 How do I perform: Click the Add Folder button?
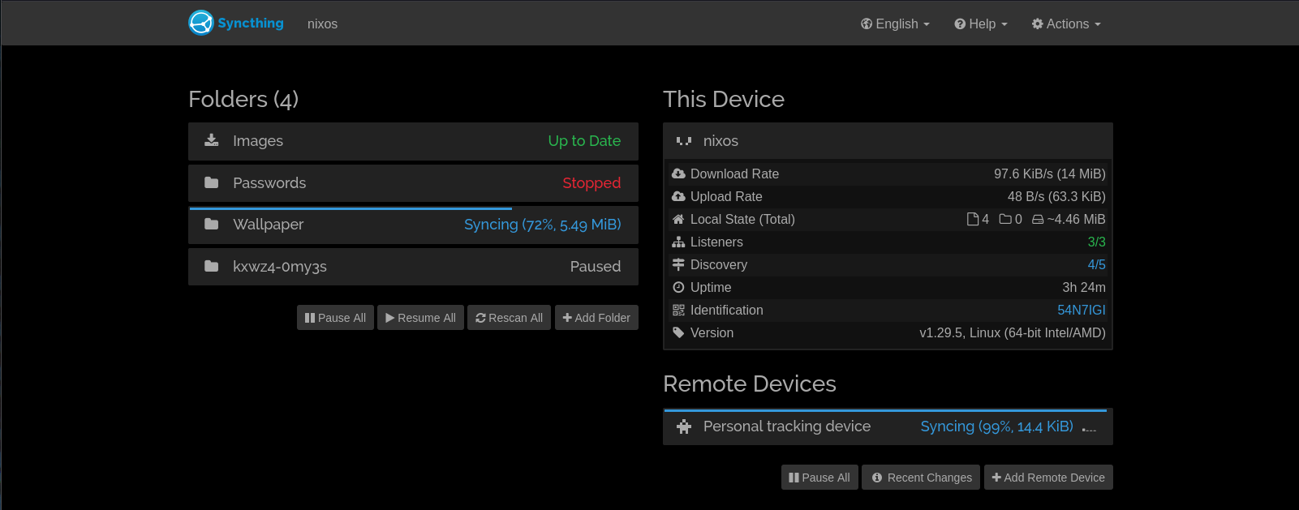click(596, 318)
